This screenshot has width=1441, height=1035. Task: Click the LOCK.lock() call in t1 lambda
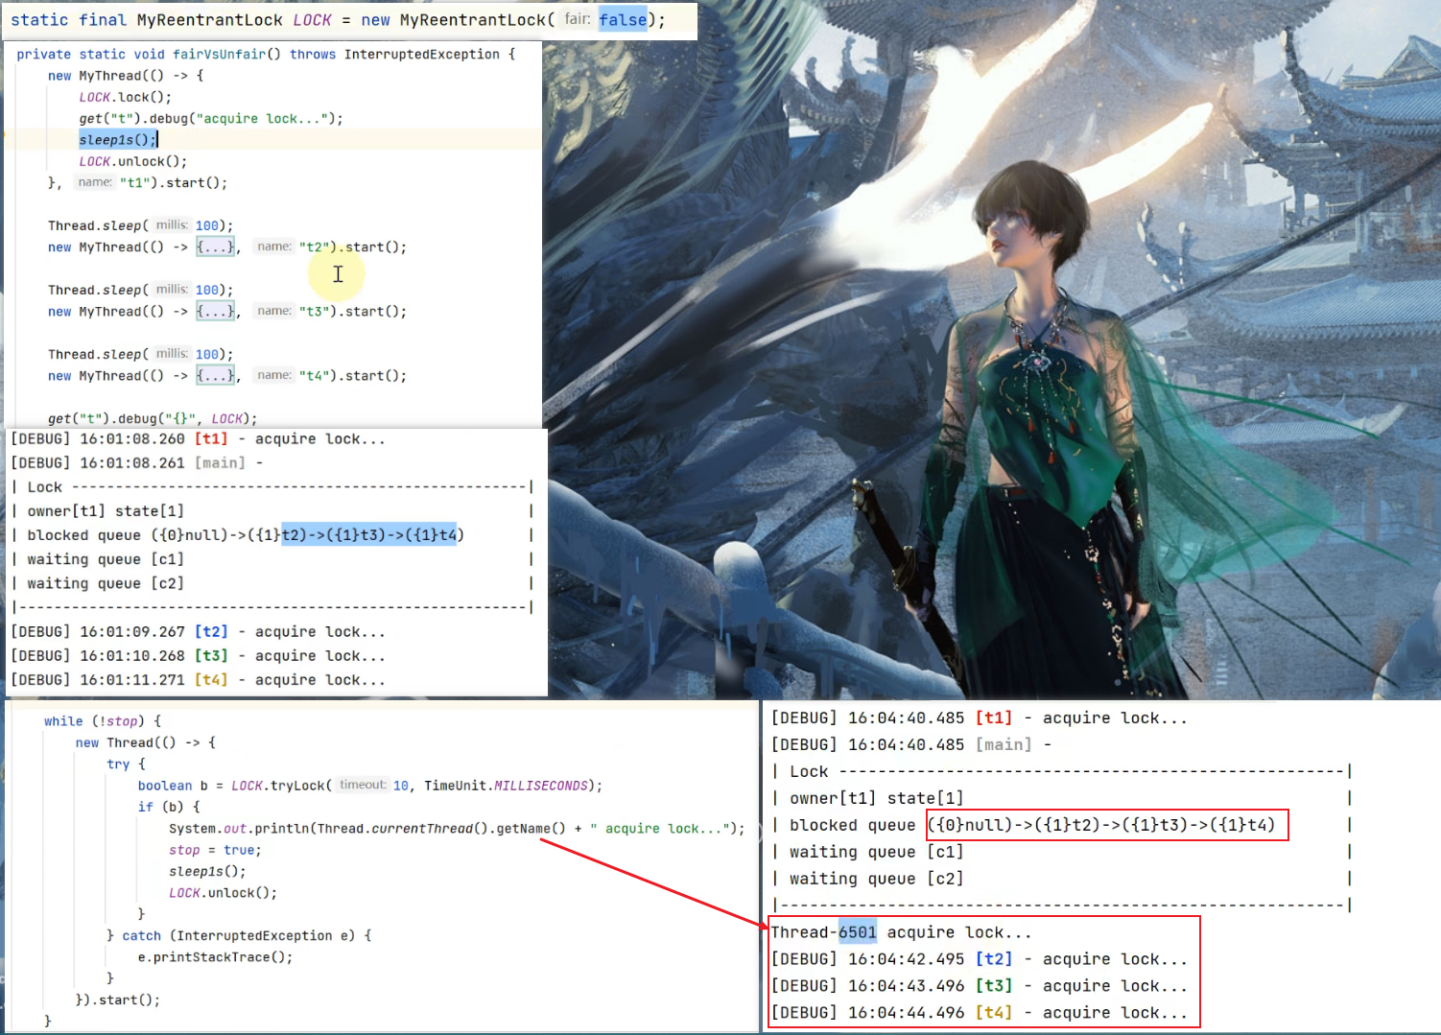pos(125,97)
